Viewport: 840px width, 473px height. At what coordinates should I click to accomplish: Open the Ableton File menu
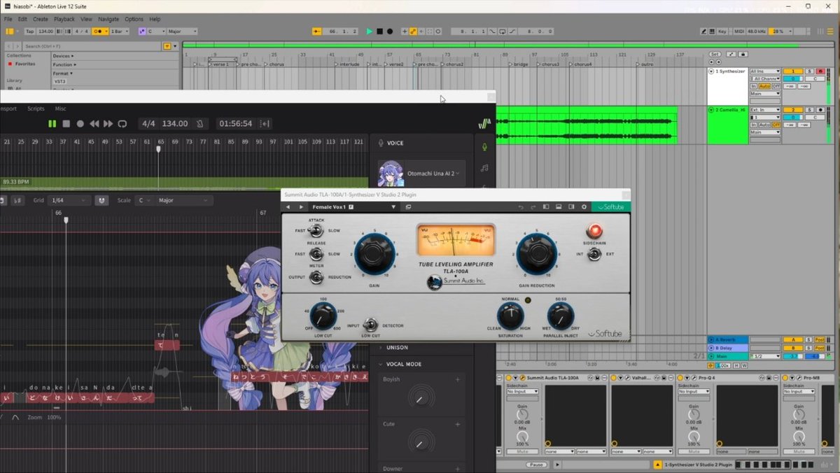click(x=8, y=19)
